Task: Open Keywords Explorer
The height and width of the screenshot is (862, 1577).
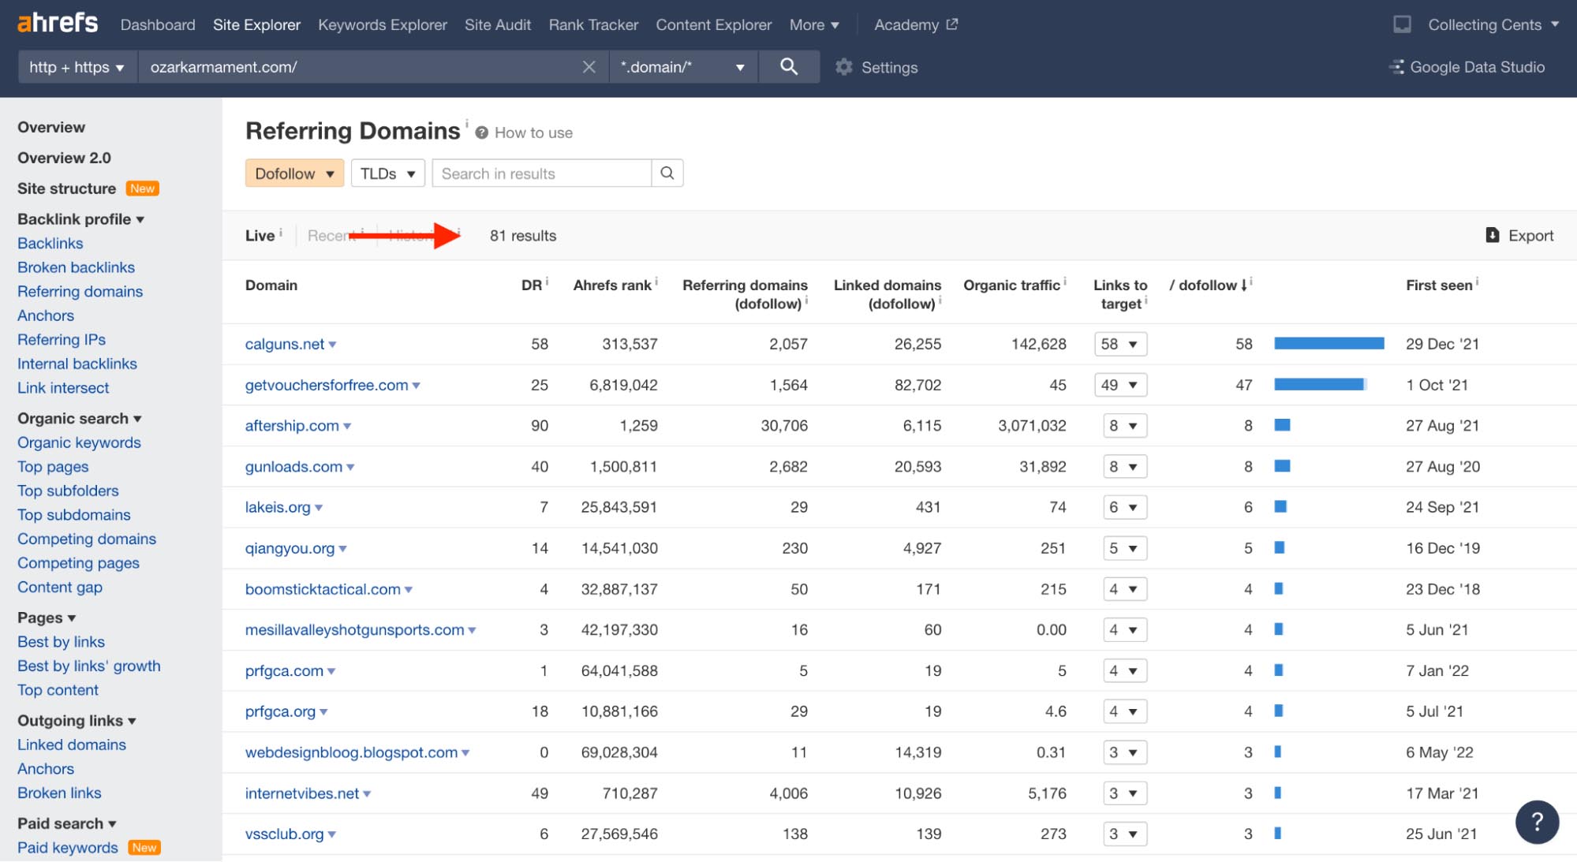Action: click(x=383, y=24)
